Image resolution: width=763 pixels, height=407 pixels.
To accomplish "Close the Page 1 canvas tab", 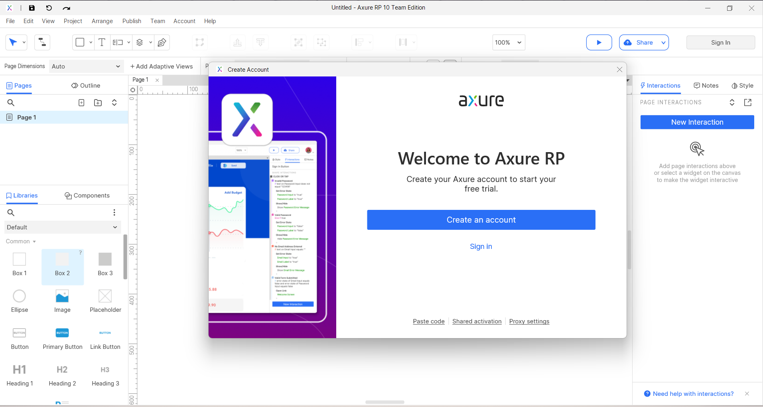I will (x=157, y=80).
